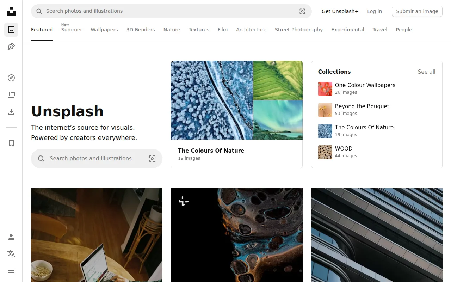This screenshot has width=451, height=282.
Task: Open the Collections icon in sidebar
Action: point(11,95)
